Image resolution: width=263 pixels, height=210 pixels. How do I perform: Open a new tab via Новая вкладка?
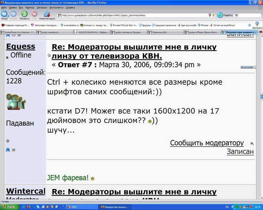(x=47, y=15)
